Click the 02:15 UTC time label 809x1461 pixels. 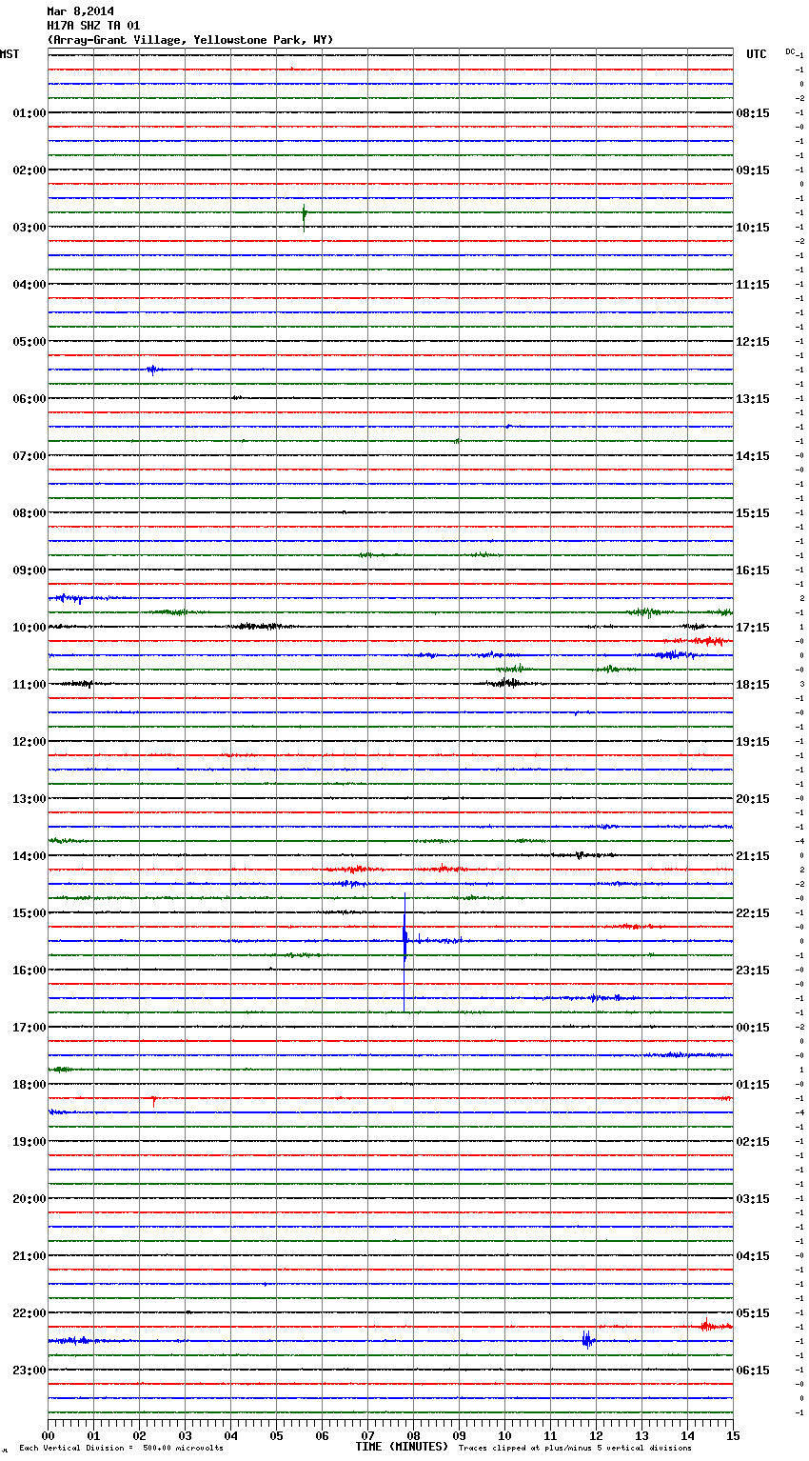click(753, 1142)
